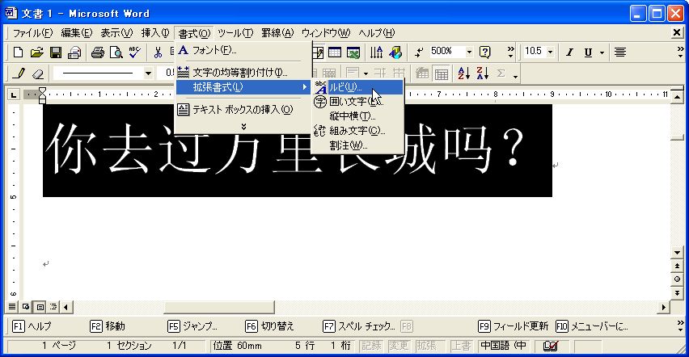The width and height of the screenshot is (689, 357).
Task: Switch to print layout view button
Action: coord(40,307)
